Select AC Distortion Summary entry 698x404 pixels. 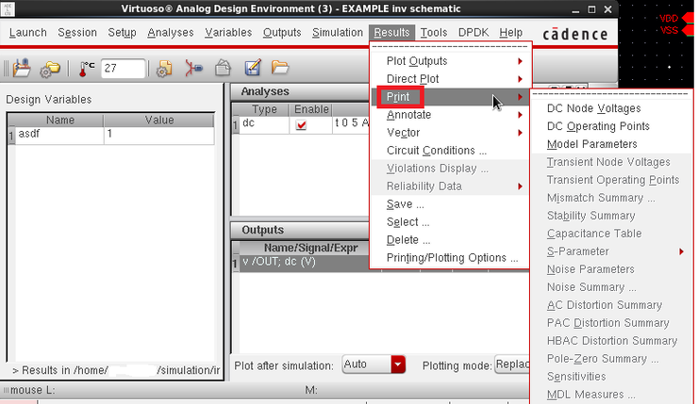(604, 305)
